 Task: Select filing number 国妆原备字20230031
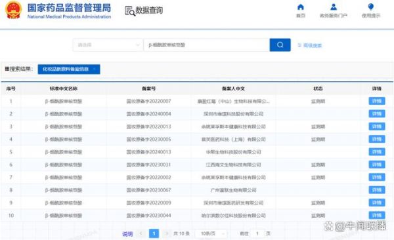(149, 165)
